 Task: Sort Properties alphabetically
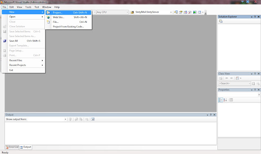(x=225, y=100)
